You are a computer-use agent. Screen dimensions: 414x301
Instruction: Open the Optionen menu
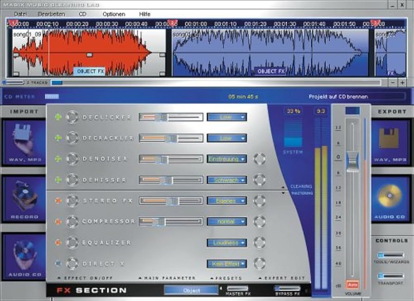pos(114,14)
